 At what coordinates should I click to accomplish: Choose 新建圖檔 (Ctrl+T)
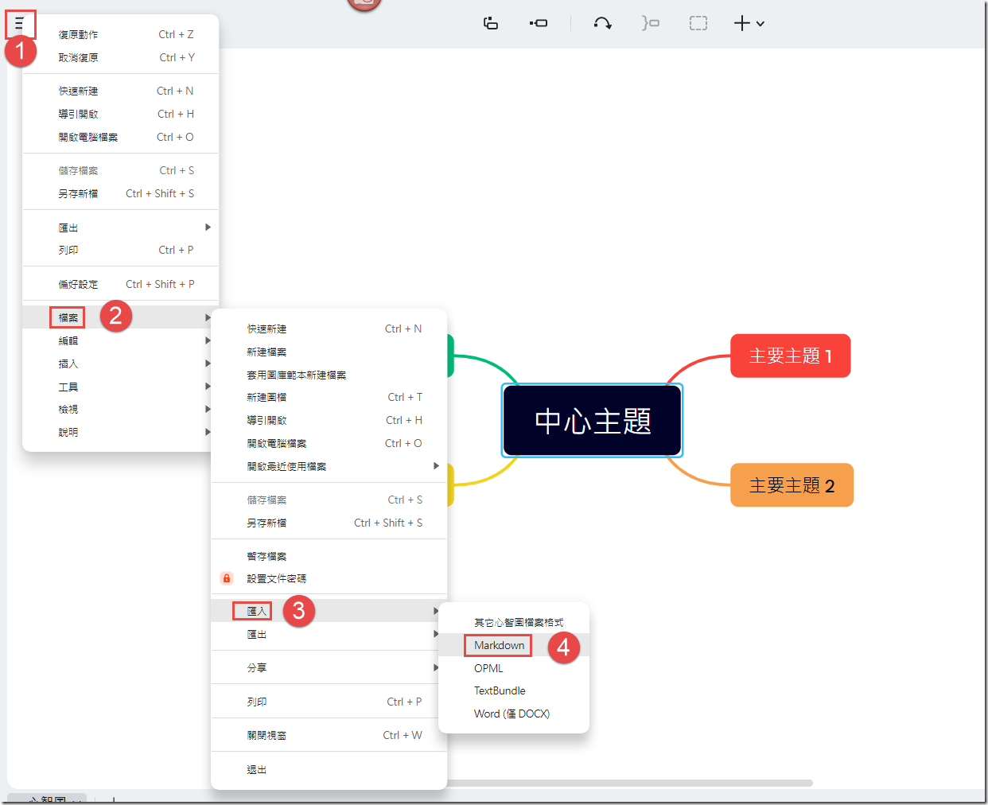(329, 397)
